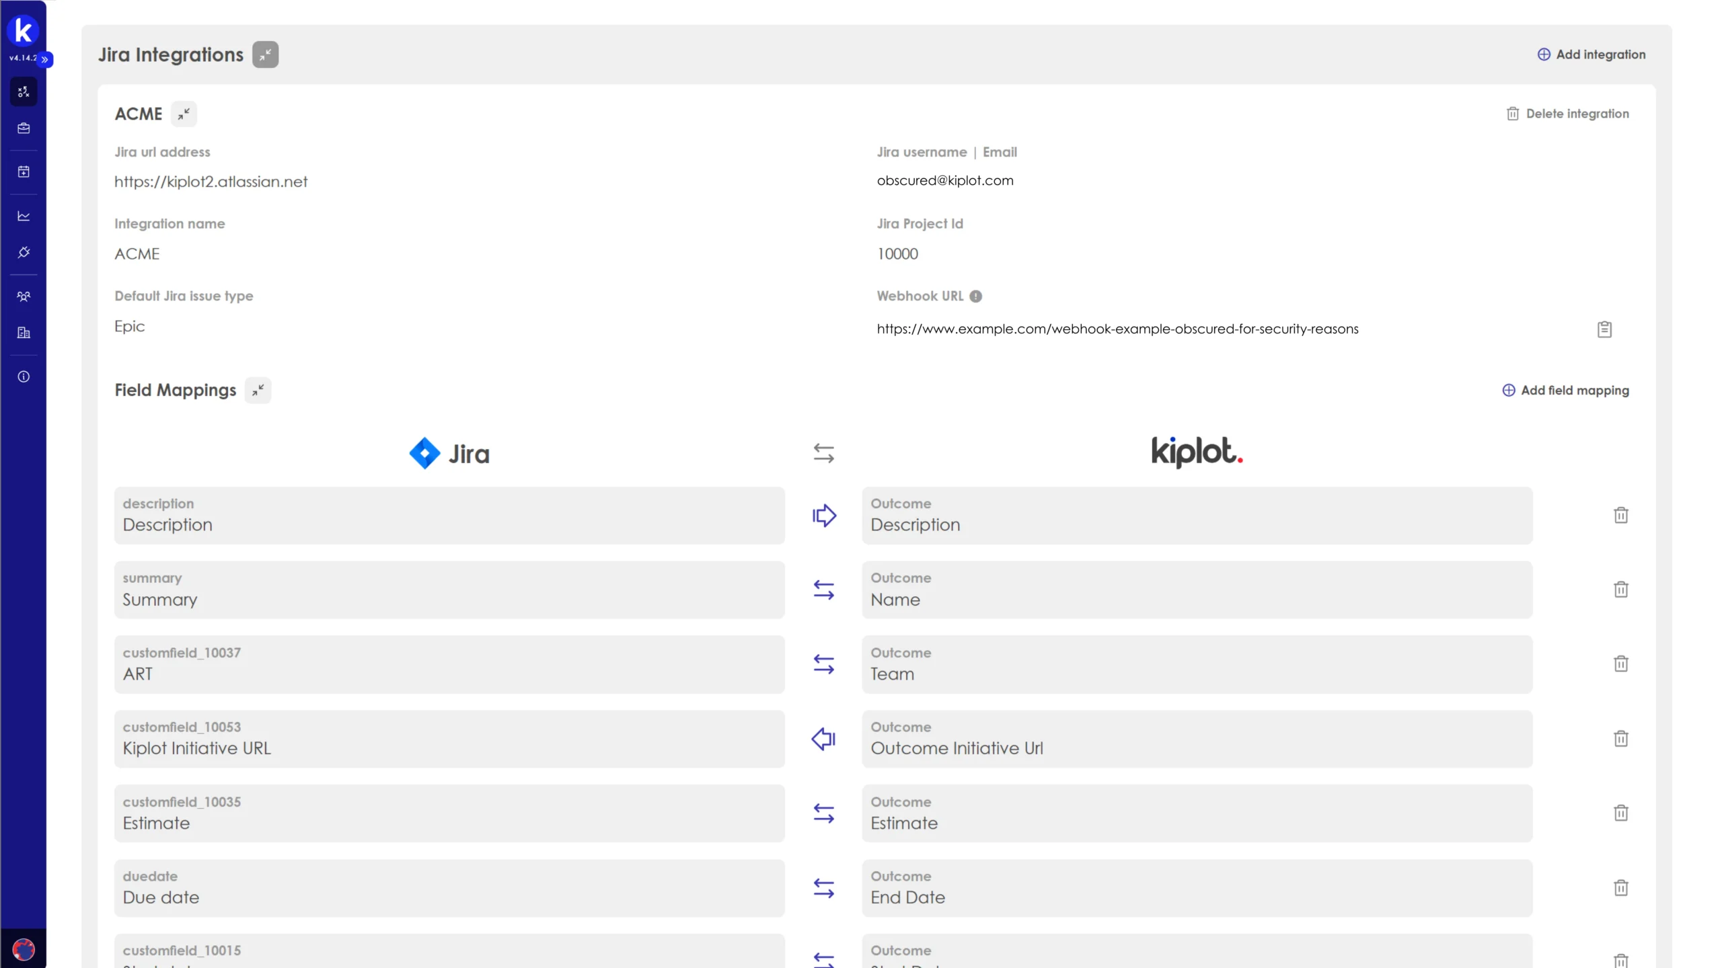Click Add integration
This screenshot has height=968, width=1722.
[x=1592, y=54]
